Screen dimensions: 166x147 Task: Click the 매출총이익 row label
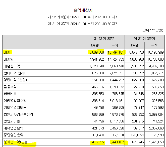pyautogui.click(x=12, y=66)
